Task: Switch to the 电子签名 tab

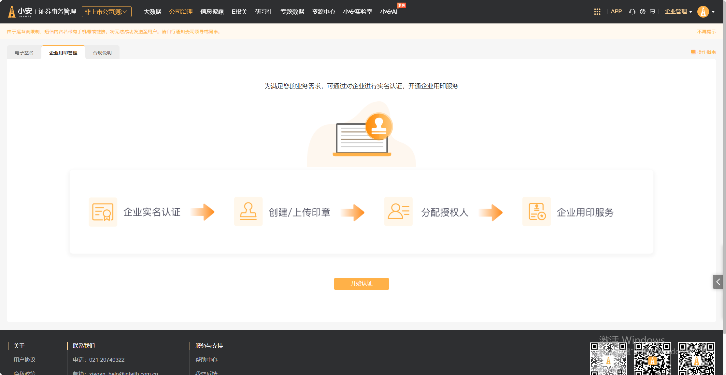Action: 24,53
